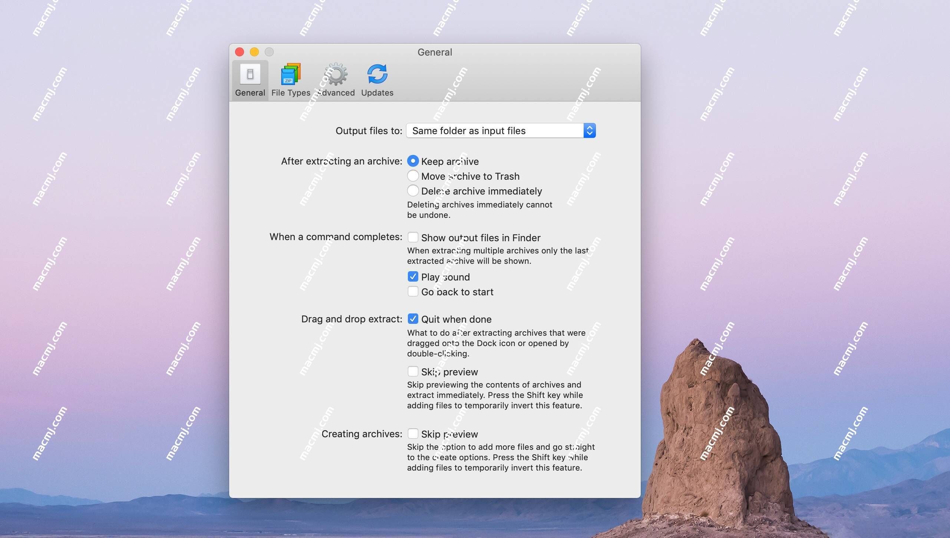Open the File Types ZIP icon
Image resolution: width=950 pixels, height=538 pixels.
click(291, 74)
